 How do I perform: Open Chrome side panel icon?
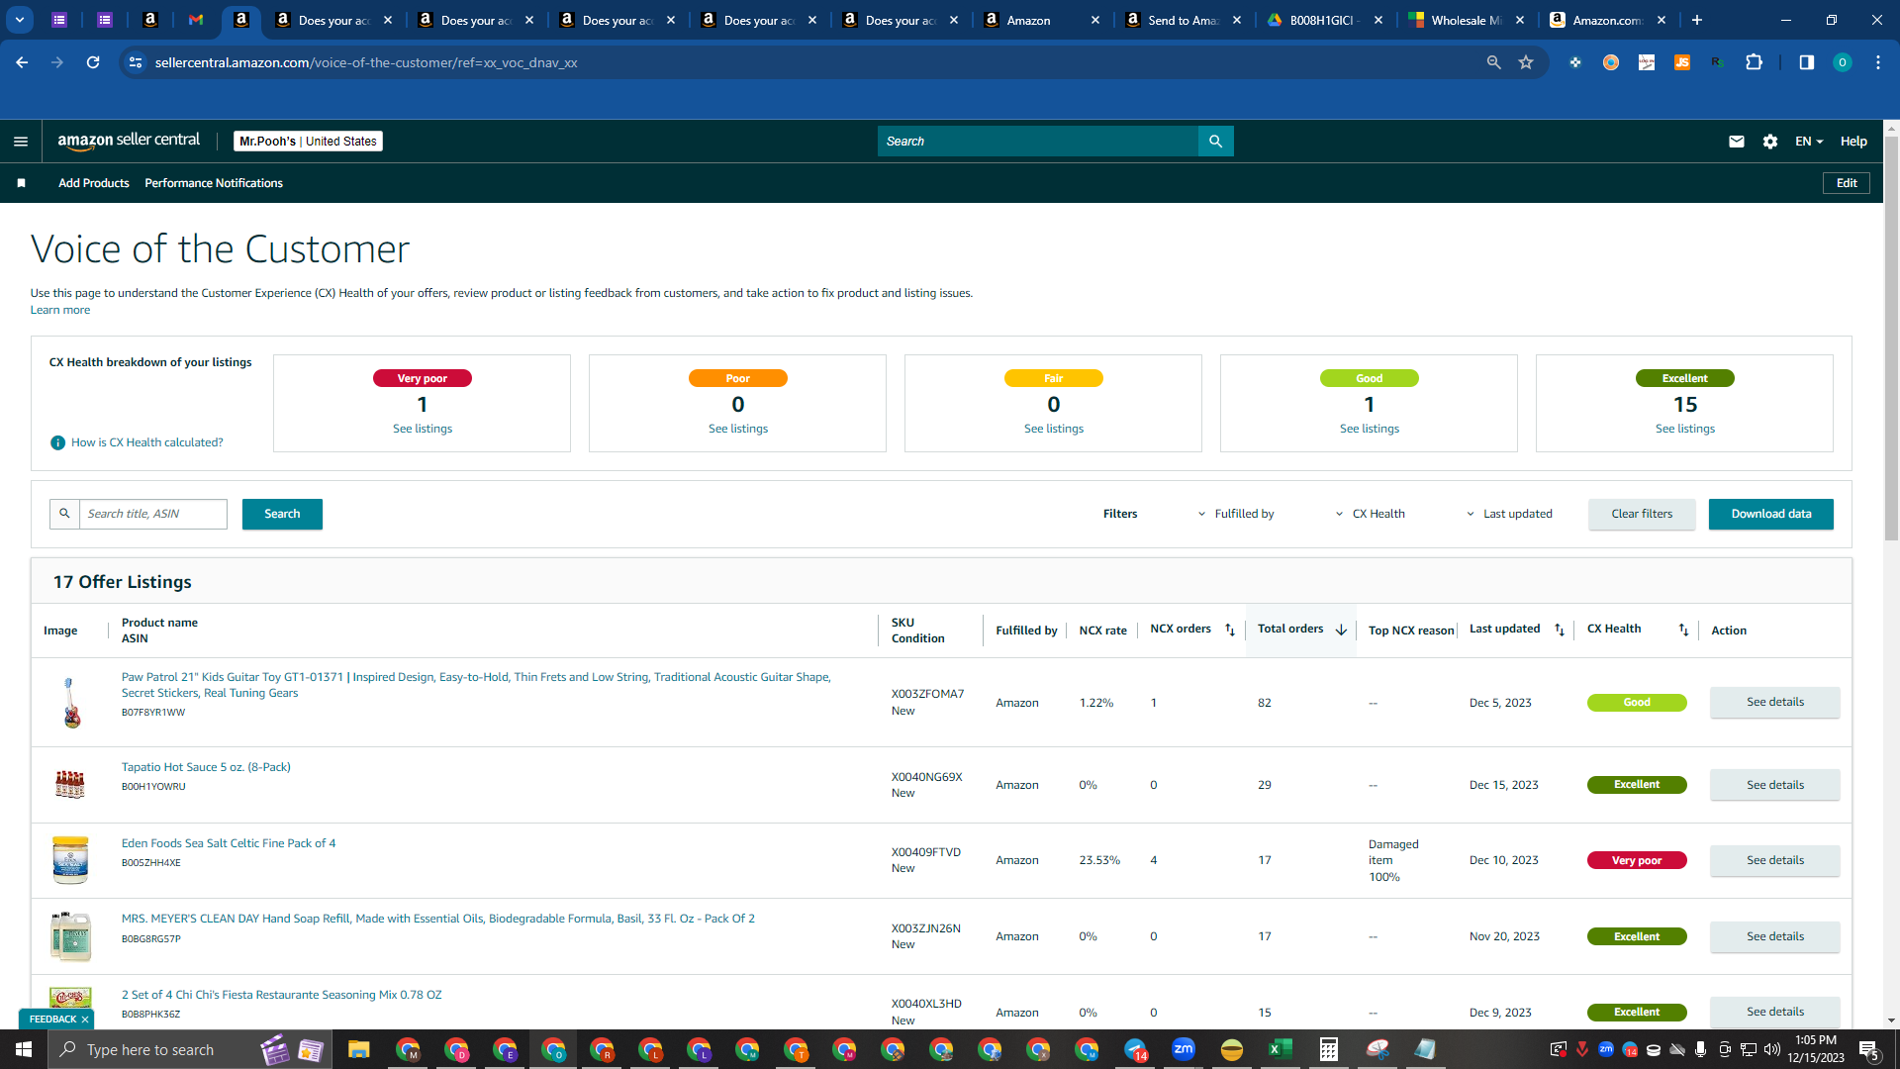(x=1806, y=62)
